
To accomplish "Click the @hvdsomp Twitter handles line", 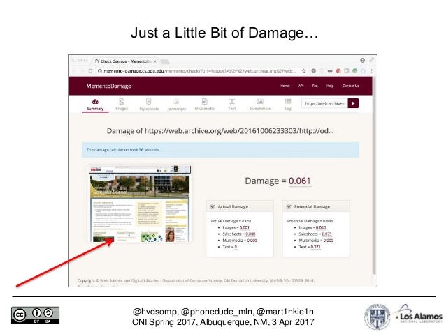I will pyautogui.click(x=223, y=312).
